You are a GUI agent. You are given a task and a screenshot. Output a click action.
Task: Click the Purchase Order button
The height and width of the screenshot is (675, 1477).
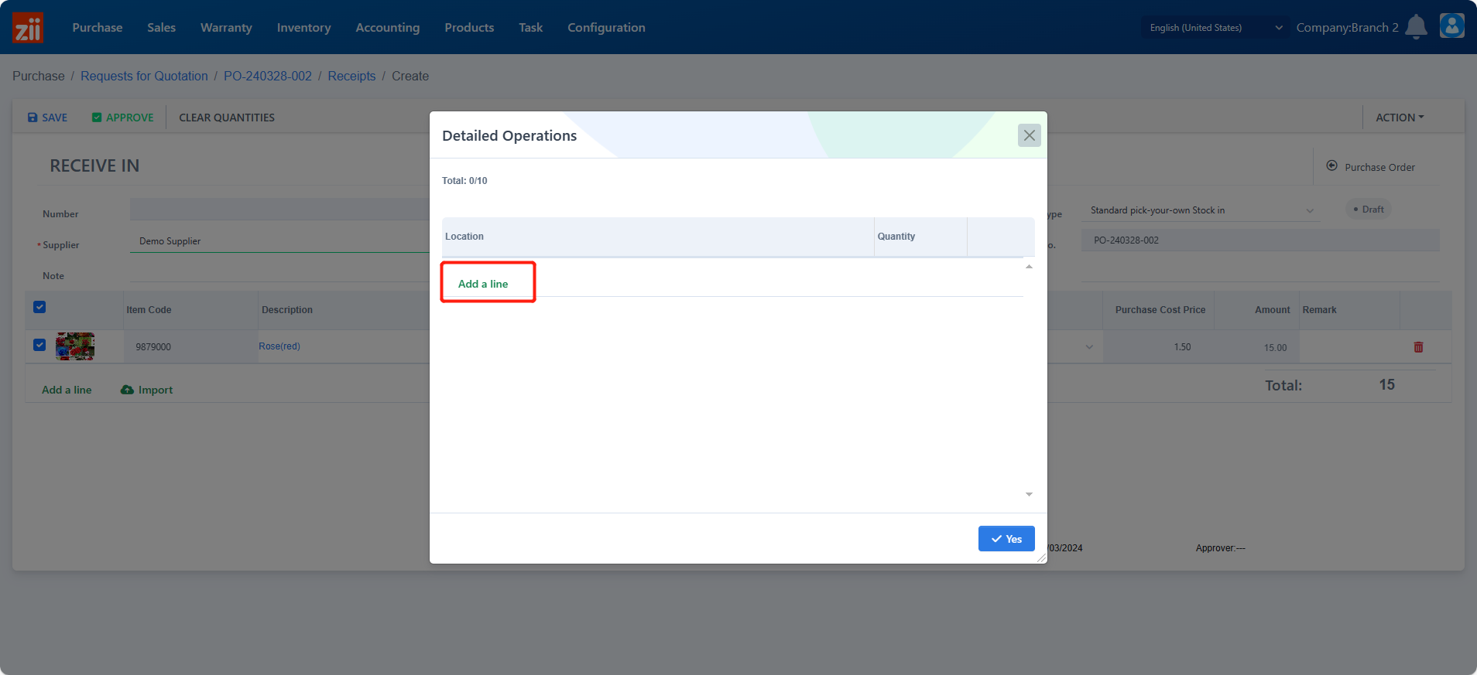pyautogui.click(x=1370, y=167)
